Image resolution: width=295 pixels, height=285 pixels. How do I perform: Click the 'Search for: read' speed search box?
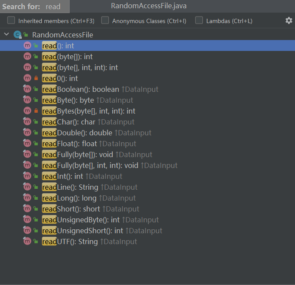click(35, 7)
